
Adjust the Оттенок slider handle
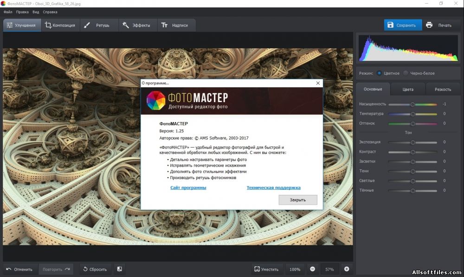[413, 124]
